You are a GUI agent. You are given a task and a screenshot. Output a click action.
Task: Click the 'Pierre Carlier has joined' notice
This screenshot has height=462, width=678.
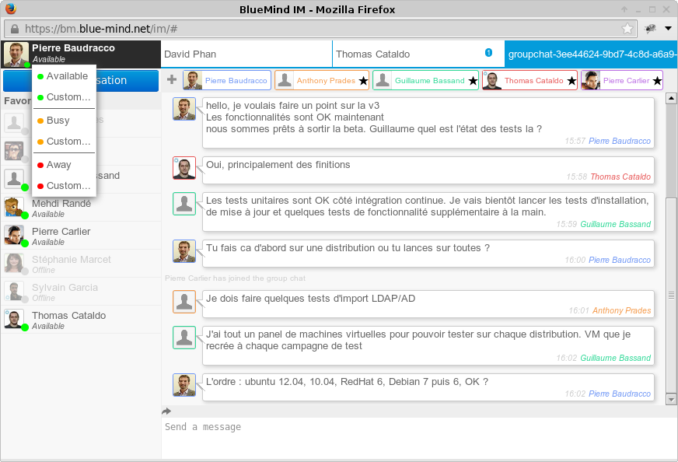click(x=235, y=278)
